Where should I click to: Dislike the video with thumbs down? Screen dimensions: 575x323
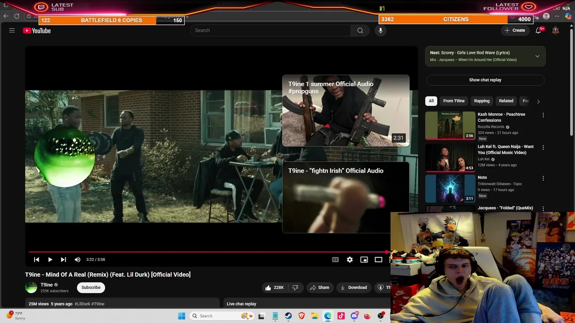(x=295, y=288)
